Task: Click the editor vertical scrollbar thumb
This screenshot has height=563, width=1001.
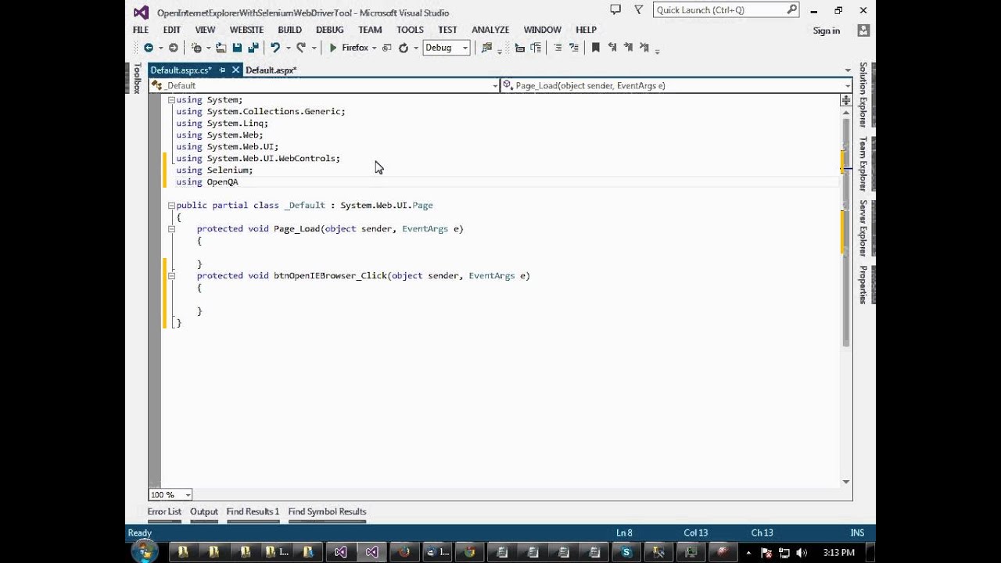Action: tap(845, 231)
